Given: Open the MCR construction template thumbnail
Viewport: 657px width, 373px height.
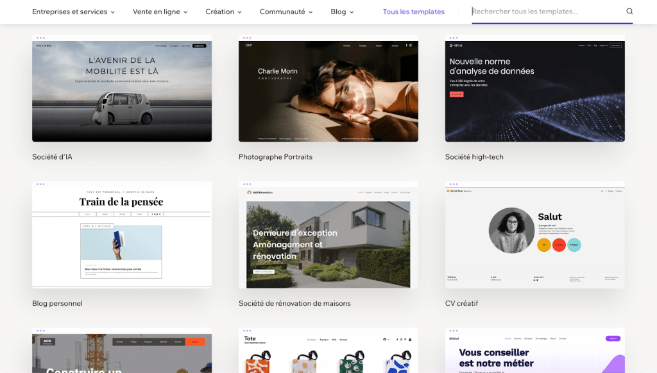Looking at the screenshot, I should pyautogui.click(x=122, y=352).
